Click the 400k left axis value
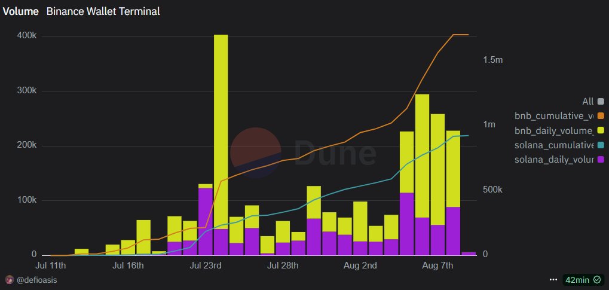This screenshot has width=609, height=290. [x=26, y=36]
